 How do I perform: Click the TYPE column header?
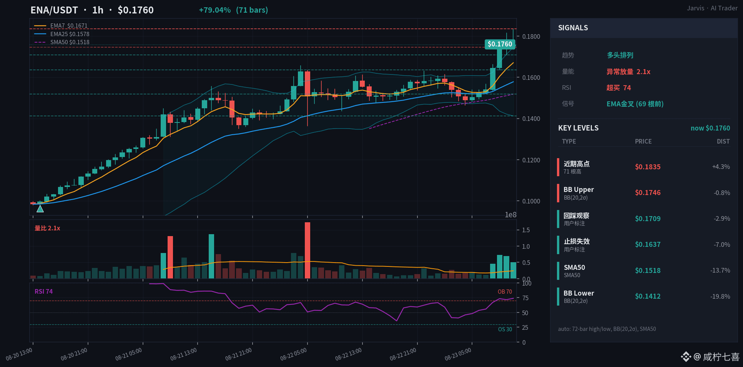(x=569, y=141)
